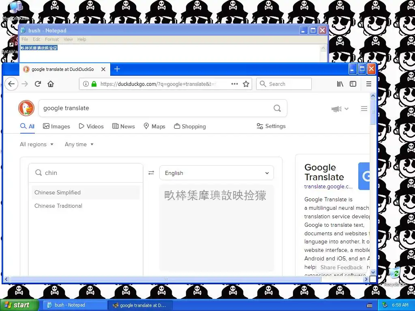Image resolution: width=415 pixels, height=311 pixels.
Task: Open the Recycle Bin desktop icon
Action: [x=395, y=277]
